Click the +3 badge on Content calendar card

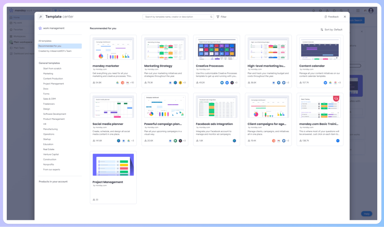pyautogui.click(x=339, y=83)
